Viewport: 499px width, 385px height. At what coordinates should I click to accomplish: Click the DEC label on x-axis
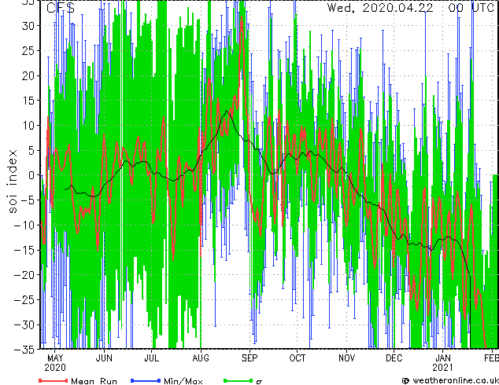pyautogui.click(x=394, y=358)
